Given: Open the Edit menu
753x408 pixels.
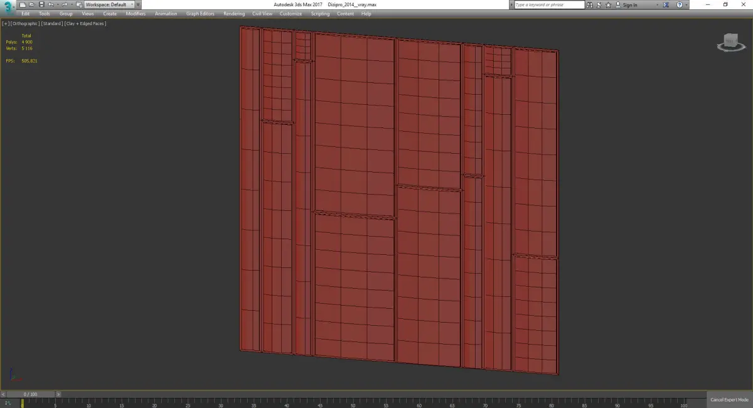Looking at the screenshot, I should point(25,13).
